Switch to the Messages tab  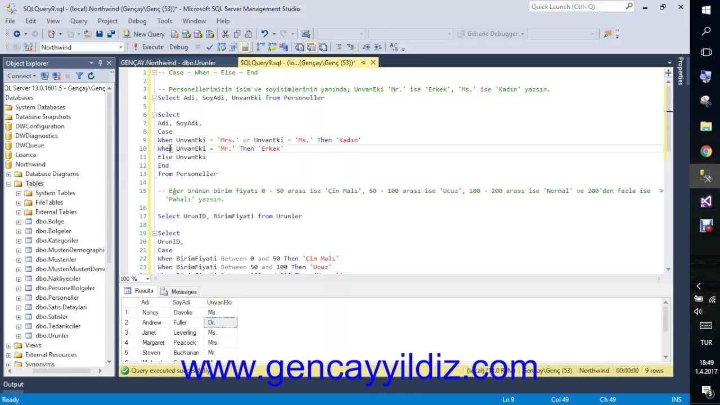[179, 291]
